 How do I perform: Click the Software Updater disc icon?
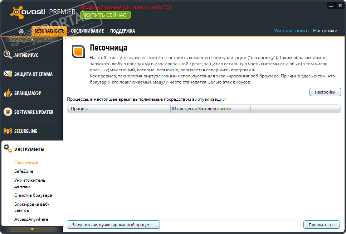[x=8, y=112]
